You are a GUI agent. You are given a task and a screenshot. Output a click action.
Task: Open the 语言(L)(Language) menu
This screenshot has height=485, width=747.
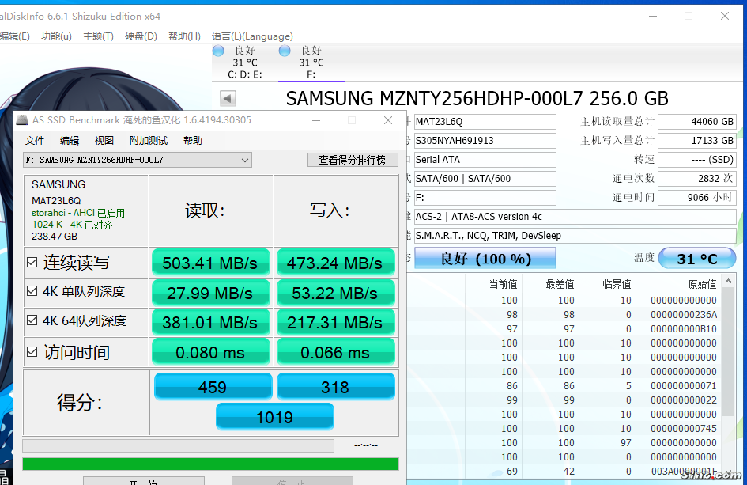[252, 36]
